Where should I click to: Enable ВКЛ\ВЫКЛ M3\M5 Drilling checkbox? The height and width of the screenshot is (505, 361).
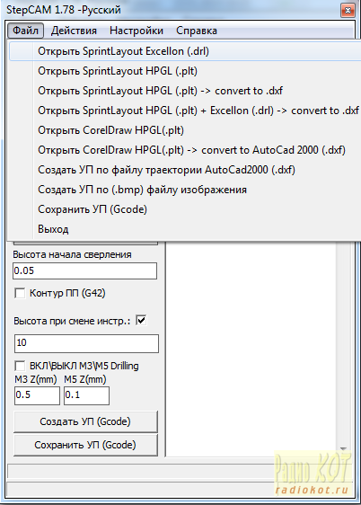pyautogui.click(x=20, y=367)
